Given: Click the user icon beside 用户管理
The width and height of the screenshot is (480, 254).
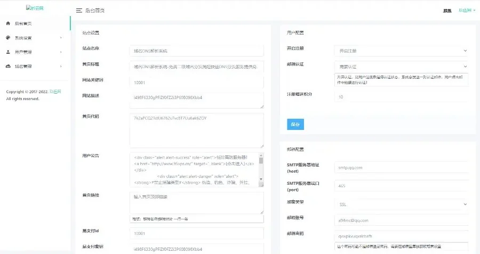Looking at the screenshot, I should click(x=8, y=52).
